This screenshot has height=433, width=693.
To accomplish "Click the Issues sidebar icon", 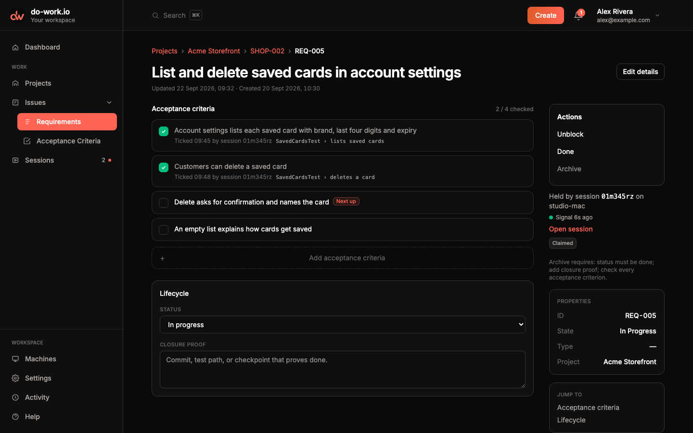I will click(x=15, y=102).
